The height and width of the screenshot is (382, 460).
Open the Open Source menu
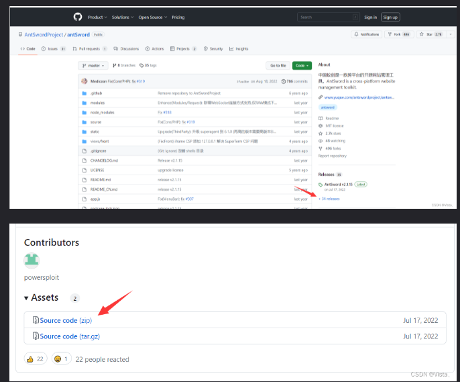153,17
